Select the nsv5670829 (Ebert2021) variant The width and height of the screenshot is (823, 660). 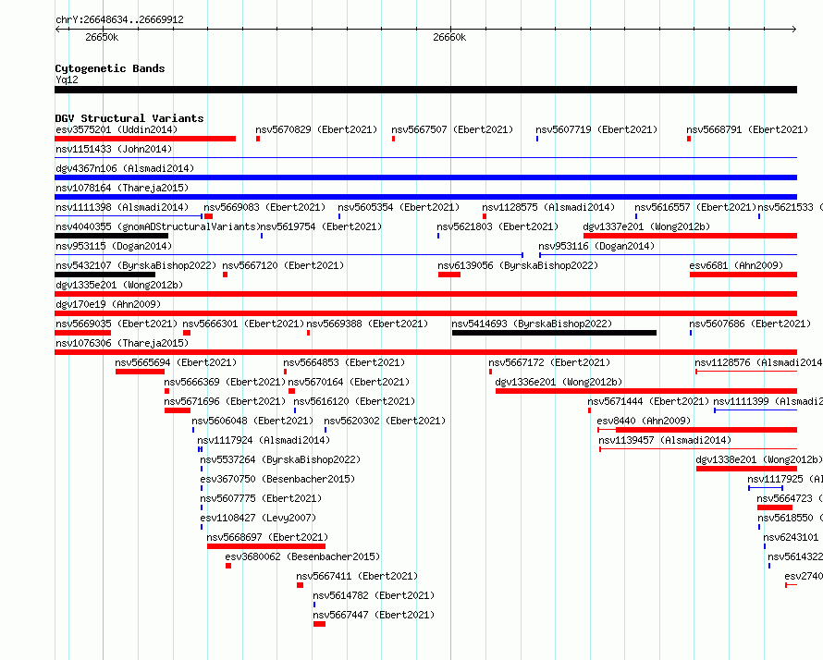click(x=316, y=129)
